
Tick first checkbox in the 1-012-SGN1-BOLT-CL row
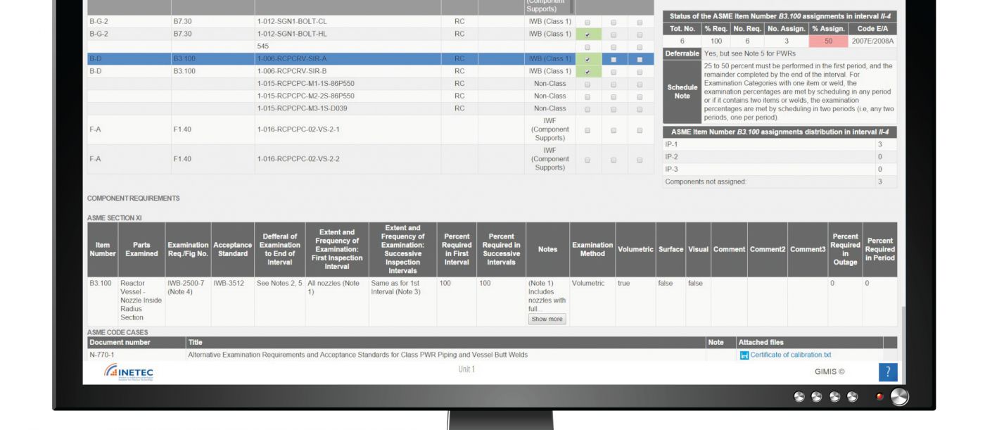coord(587,23)
